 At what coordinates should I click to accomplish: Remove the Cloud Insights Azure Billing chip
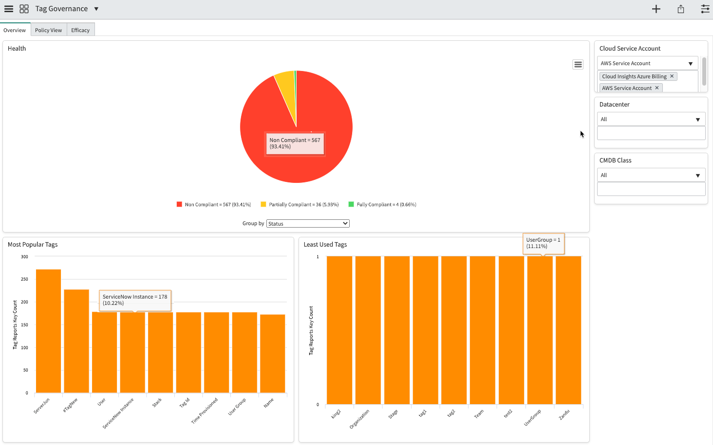pos(672,76)
